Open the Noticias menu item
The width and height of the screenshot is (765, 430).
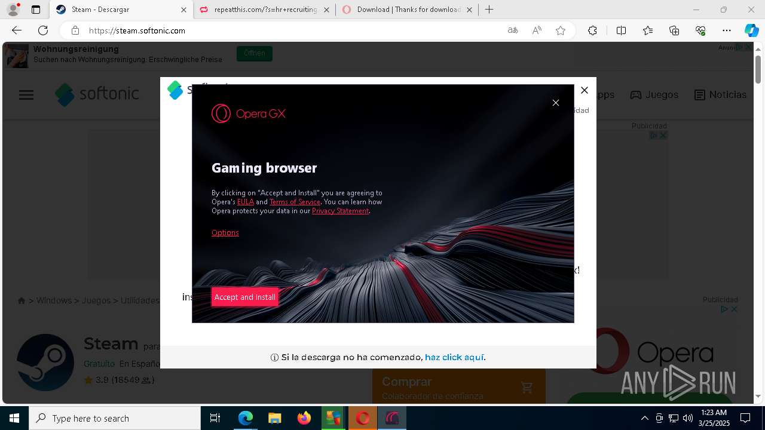click(x=720, y=95)
